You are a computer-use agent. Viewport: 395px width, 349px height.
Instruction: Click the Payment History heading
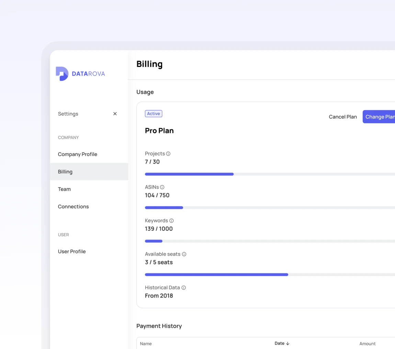click(159, 326)
